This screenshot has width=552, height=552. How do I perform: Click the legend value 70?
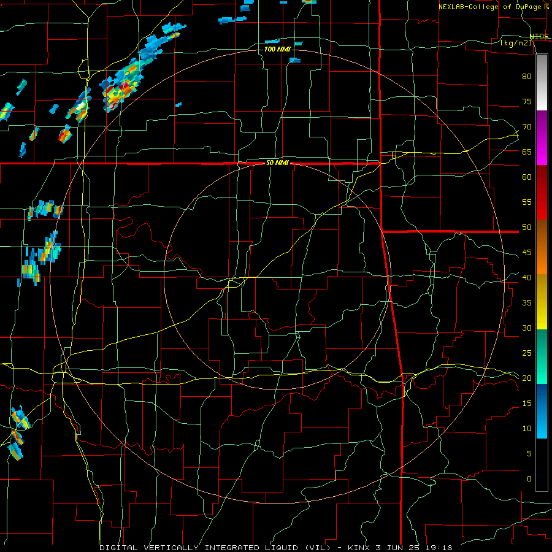coord(527,127)
